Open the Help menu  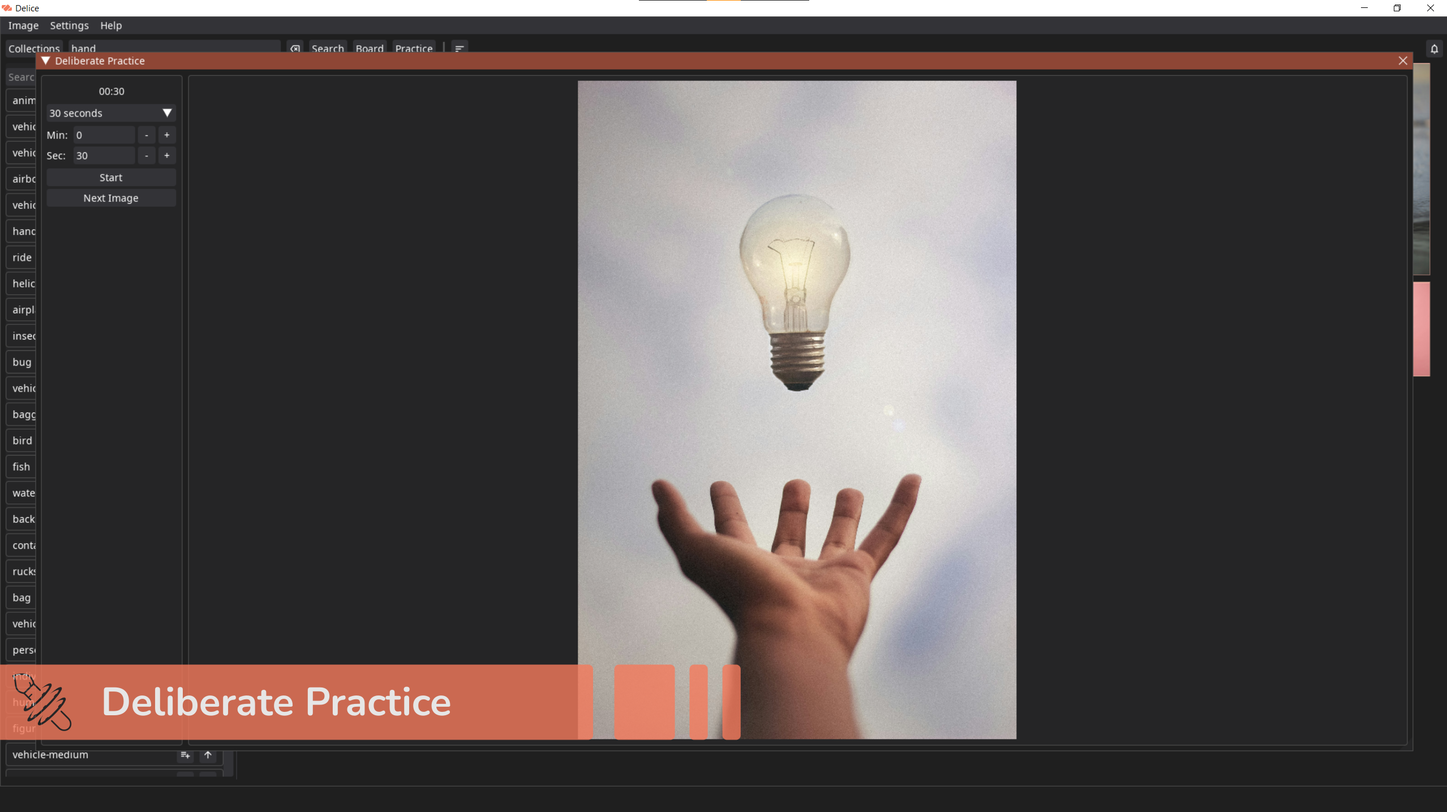[x=111, y=25]
